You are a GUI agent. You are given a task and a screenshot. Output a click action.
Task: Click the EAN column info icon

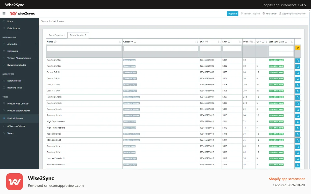tap(207, 42)
